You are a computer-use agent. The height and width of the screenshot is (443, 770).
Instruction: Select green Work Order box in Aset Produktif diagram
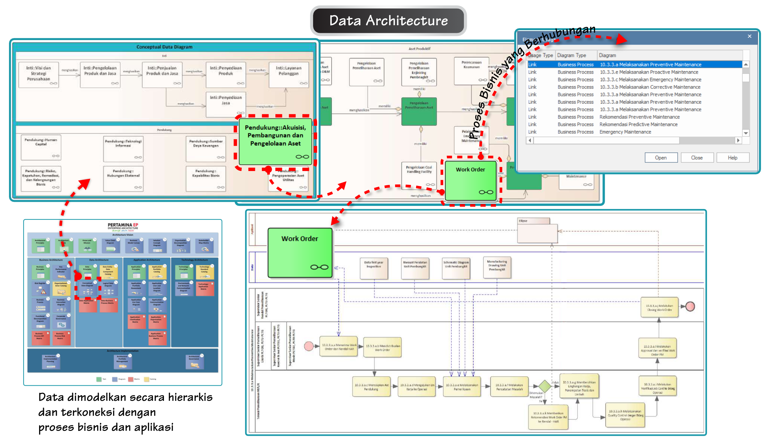click(470, 180)
